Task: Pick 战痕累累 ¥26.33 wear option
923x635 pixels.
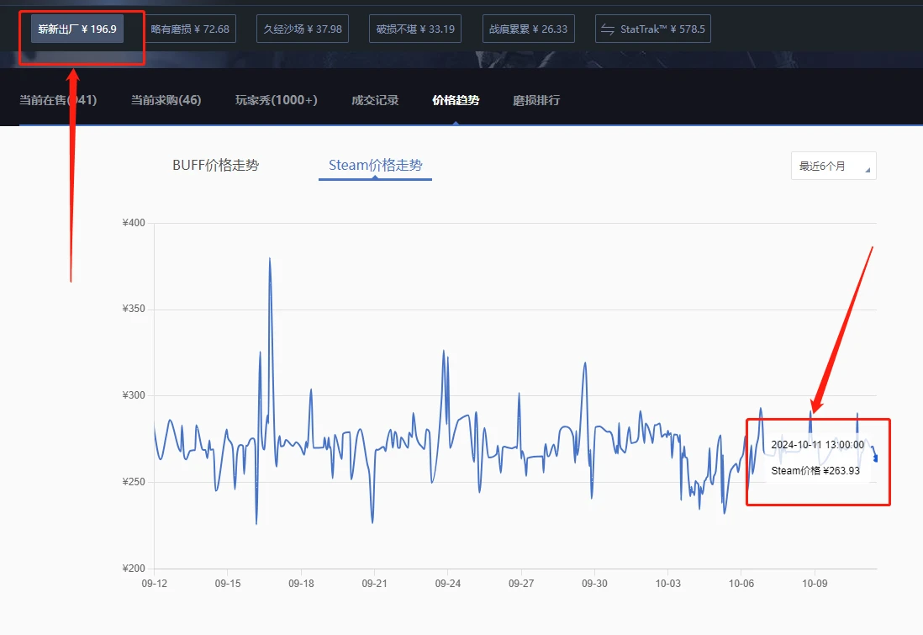Action: (529, 29)
